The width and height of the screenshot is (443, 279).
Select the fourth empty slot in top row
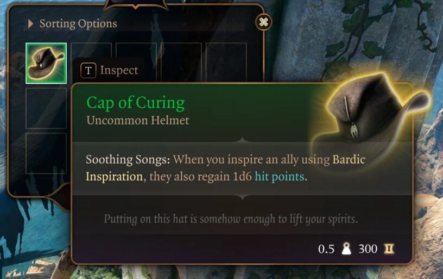[181, 63]
